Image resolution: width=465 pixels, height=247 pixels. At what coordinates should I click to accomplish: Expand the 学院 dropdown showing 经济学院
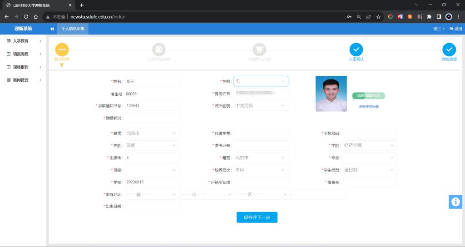(370, 146)
